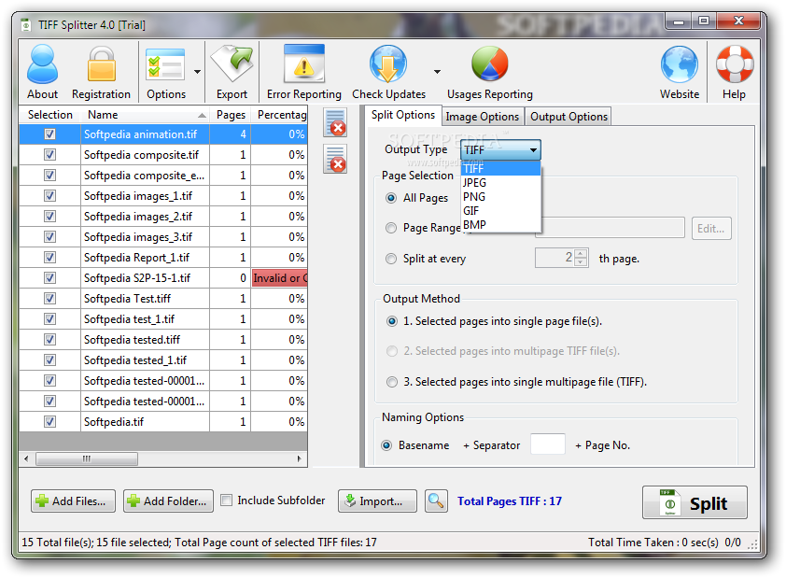Image resolution: width=786 pixels, height=578 pixels.
Task: Click the upper remove file icon
Action: [335, 123]
